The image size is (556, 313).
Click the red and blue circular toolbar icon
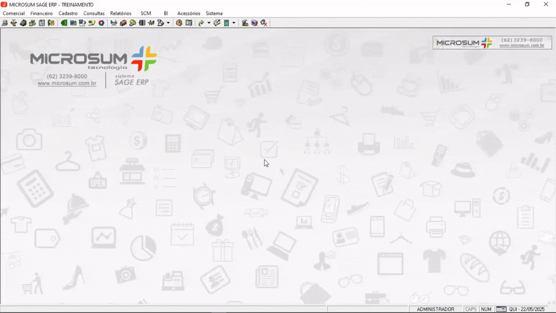(101, 23)
